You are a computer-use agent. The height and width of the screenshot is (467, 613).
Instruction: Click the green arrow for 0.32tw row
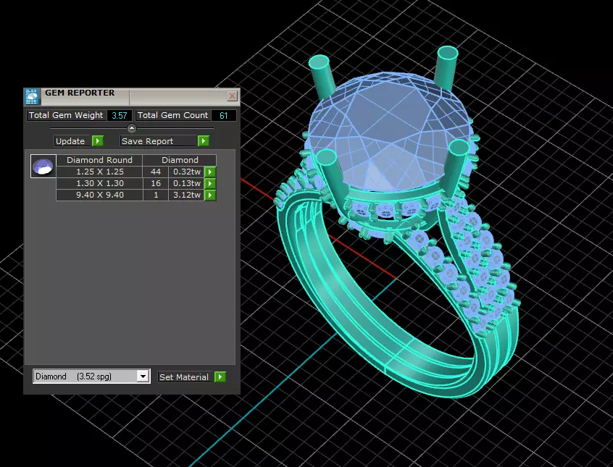click(210, 172)
